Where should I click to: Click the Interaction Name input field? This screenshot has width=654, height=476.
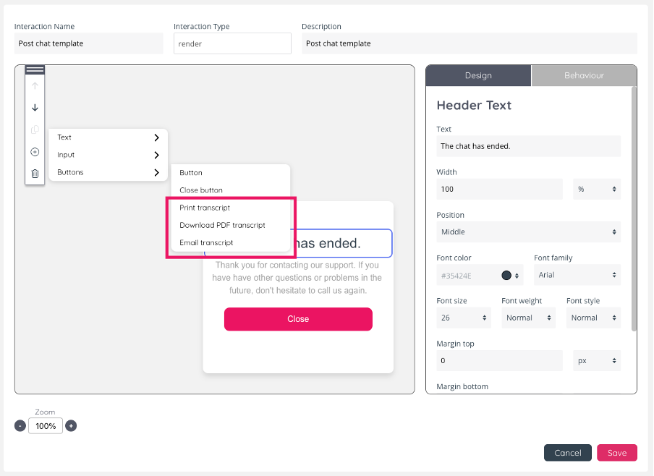88,43
